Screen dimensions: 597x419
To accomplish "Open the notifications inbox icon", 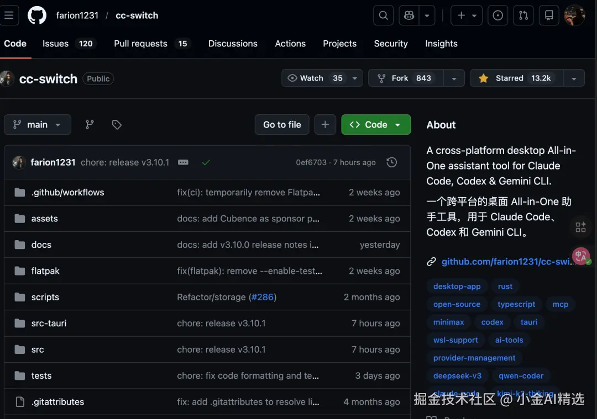I will click(549, 15).
